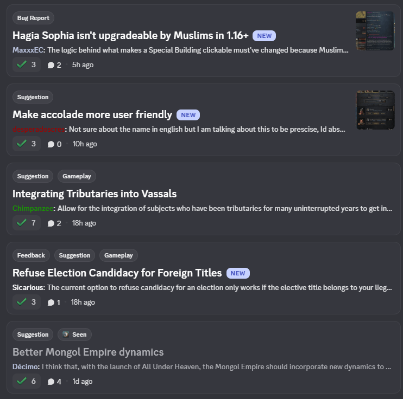Click checkmark reaction on Better Mongol Empire post
Viewport: 403px width, 399px height.
tap(27, 381)
